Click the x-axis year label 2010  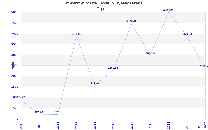click(21, 125)
